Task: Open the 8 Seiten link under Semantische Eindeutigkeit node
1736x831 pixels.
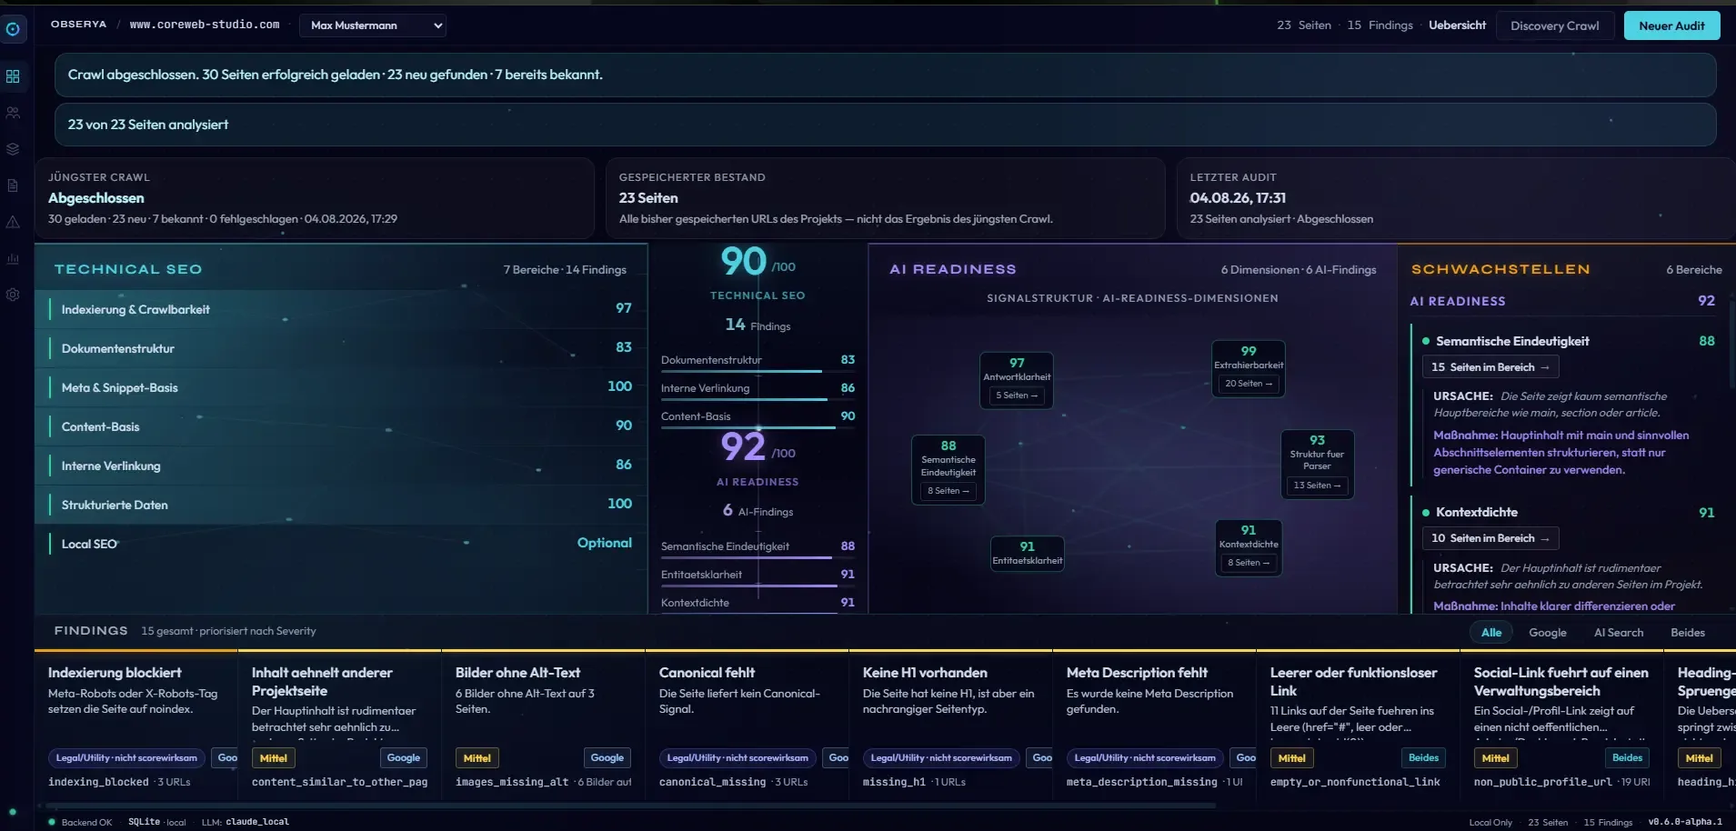Action: coord(948,491)
